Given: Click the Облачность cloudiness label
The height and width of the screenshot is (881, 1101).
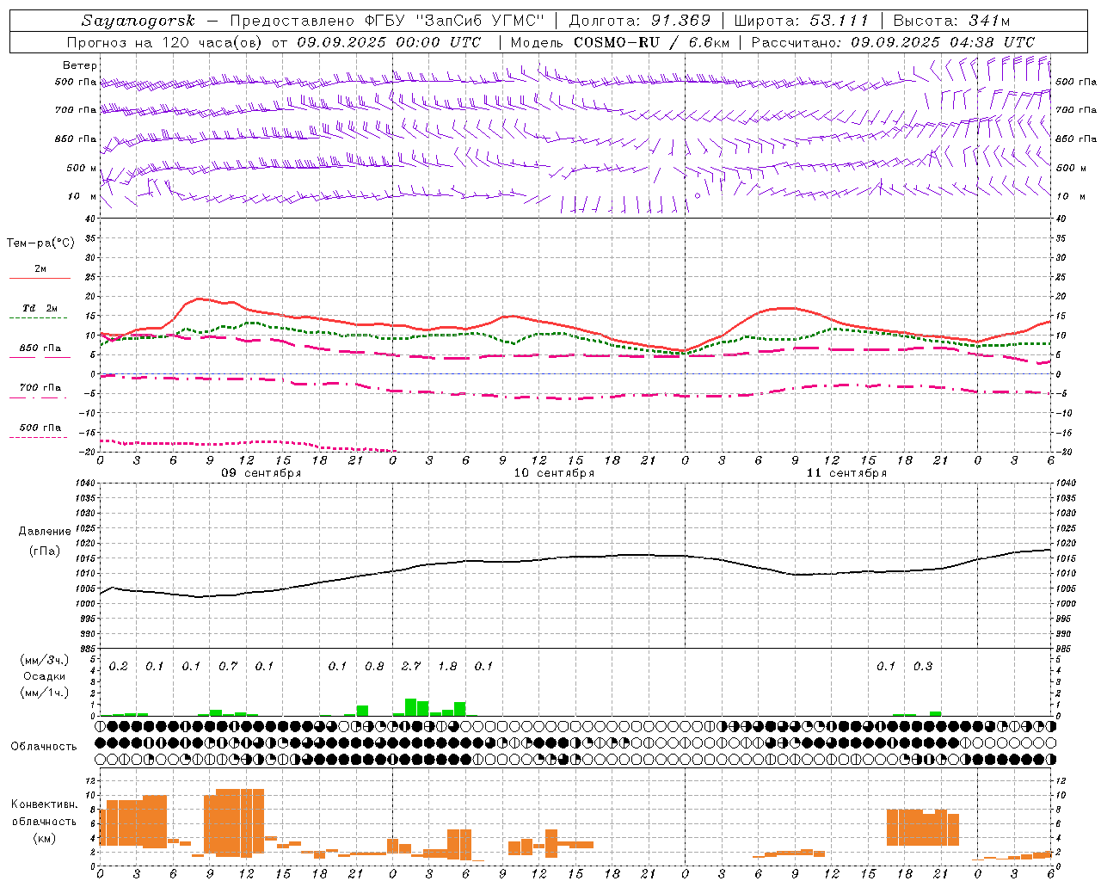Looking at the screenshot, I should [x=44, y=747].
